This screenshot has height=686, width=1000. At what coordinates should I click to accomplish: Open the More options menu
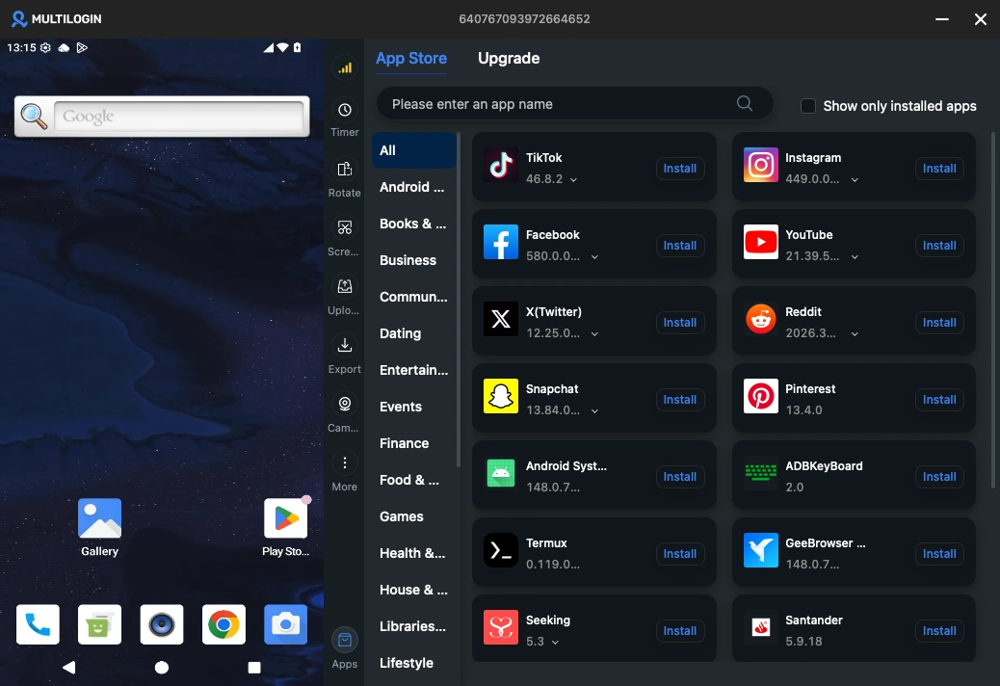point(344,462)
